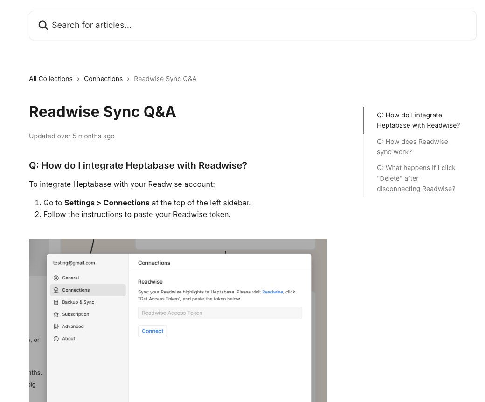Click the Backup & Sync icon
The height and width of the screenshot is (402, 485).
click(56, 302)
